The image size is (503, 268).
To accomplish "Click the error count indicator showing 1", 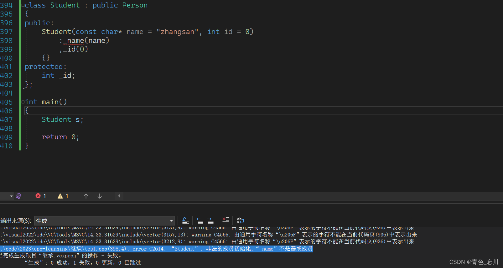I will click(x=41, y=196).
